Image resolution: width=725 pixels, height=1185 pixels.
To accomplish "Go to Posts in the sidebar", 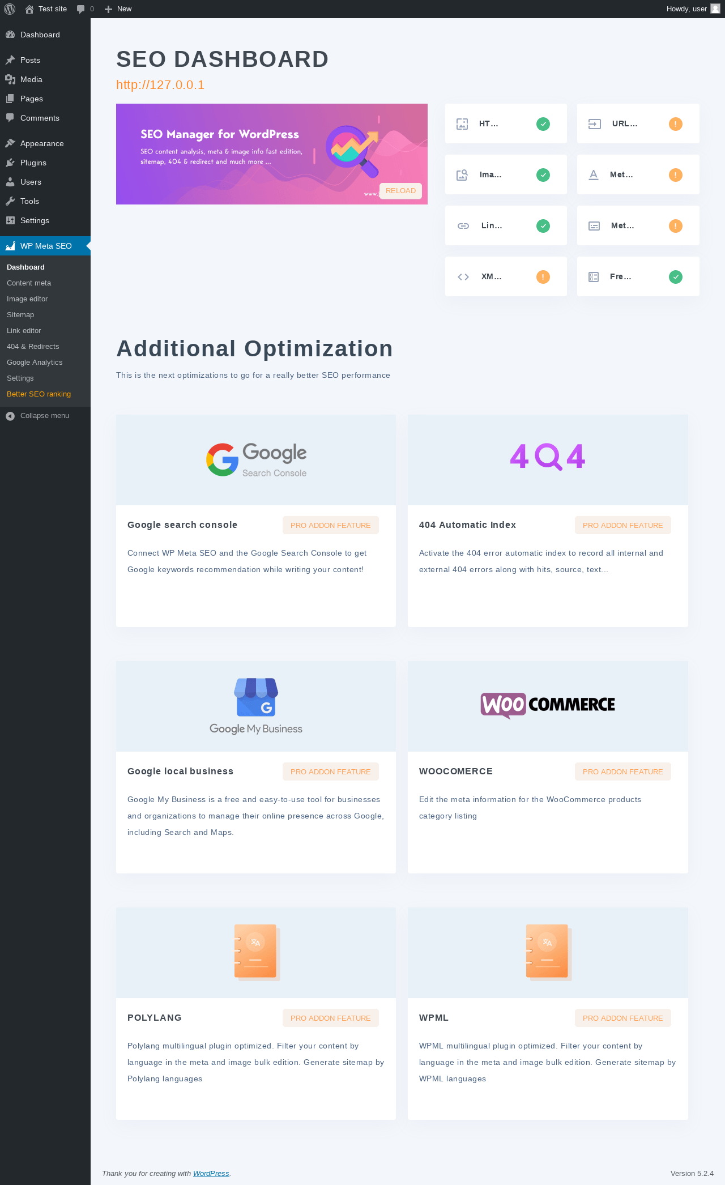I will coord(45,60).
